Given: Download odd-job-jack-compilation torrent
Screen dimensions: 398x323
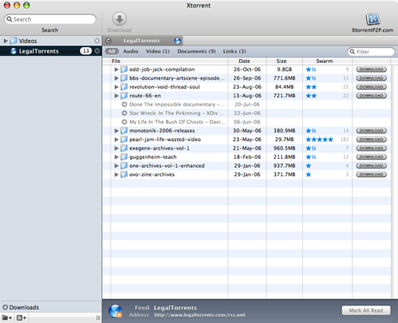Looking at the screenshot, I should (372, 69).
